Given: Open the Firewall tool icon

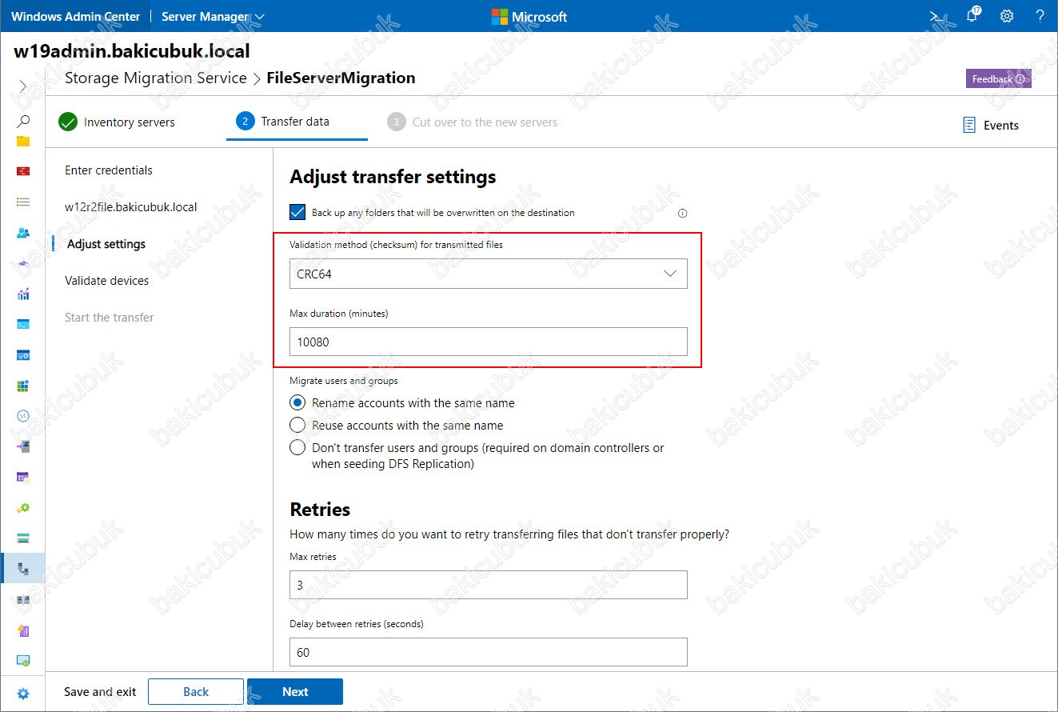Looking at the screenshot, I should (x=23, y=171).
